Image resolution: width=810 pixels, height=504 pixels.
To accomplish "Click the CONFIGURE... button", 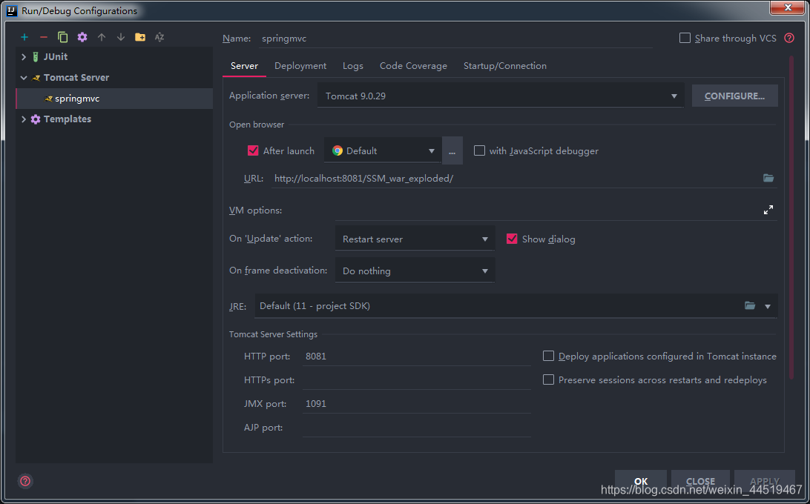I will [734, 96].
